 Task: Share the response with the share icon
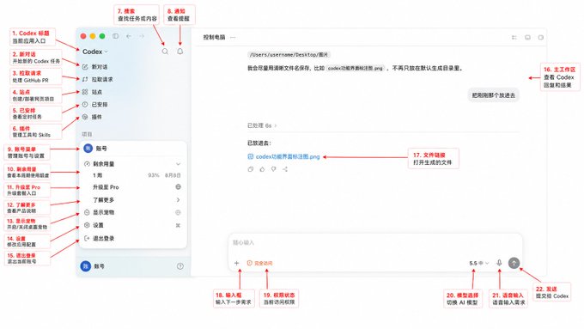(x=285, y=169)
